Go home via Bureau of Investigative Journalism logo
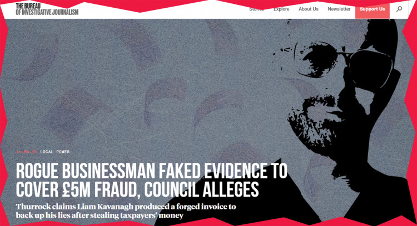This screenshot has height=226, width=417. [47, 9]
